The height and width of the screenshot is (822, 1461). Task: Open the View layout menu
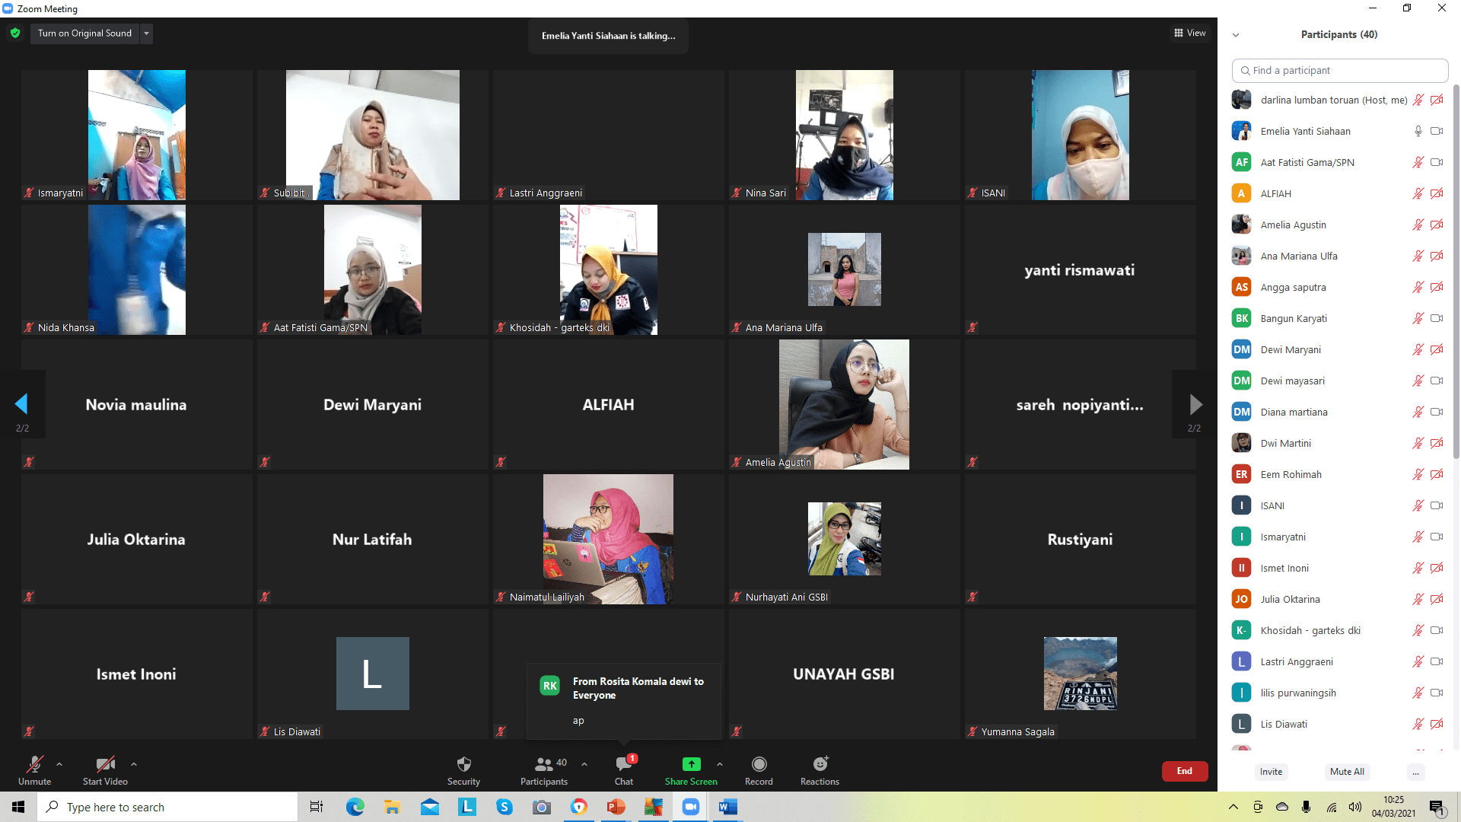coord(1189,33)
